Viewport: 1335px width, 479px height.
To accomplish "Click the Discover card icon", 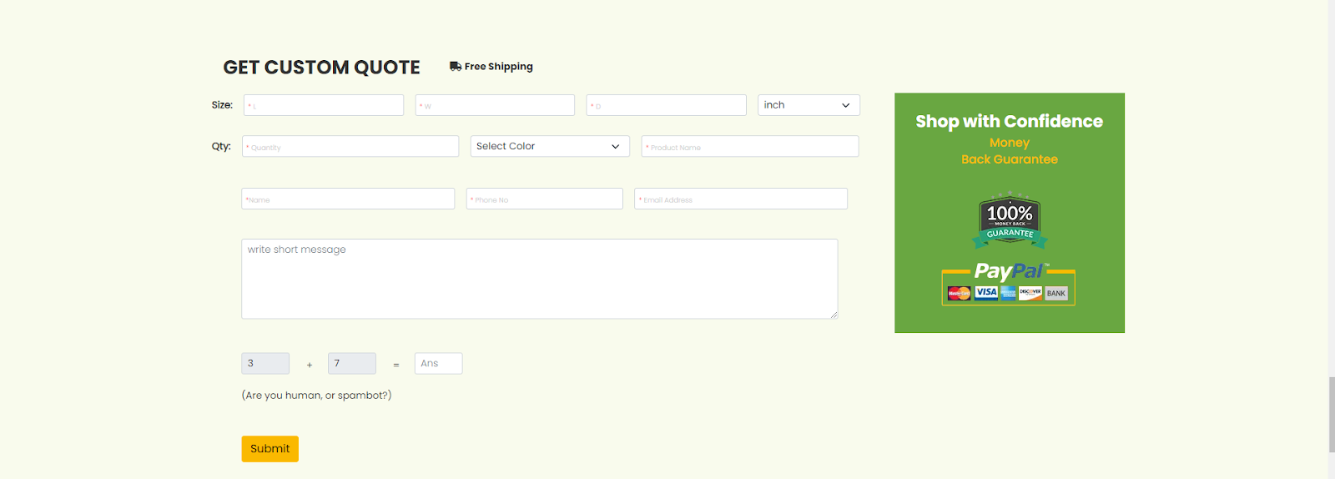I will point(1030,293).
